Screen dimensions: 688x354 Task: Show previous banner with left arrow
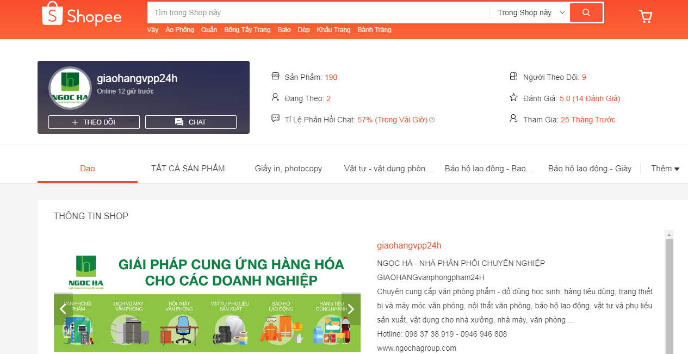coord(63,309)
